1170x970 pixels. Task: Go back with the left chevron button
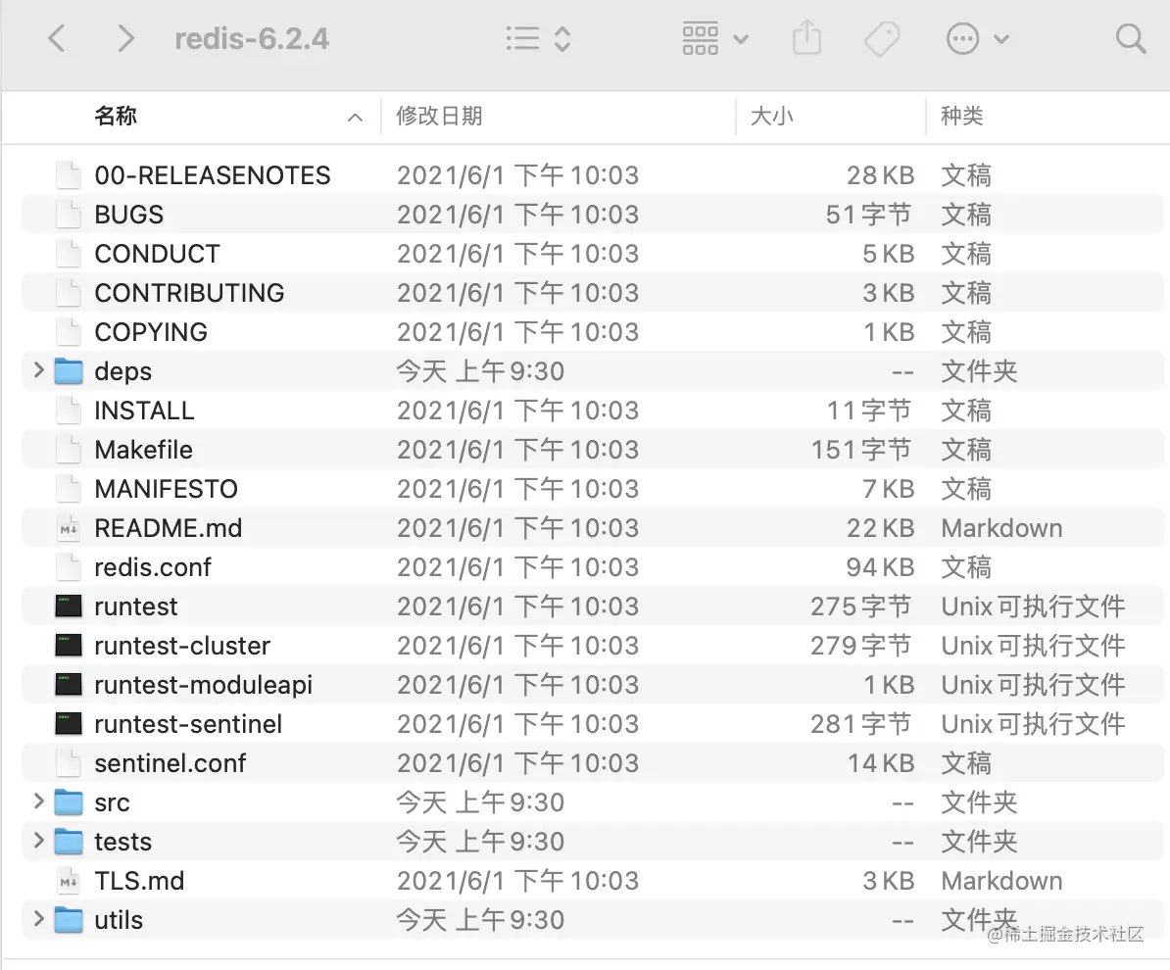pyautogui.click(x=57, y=38)
